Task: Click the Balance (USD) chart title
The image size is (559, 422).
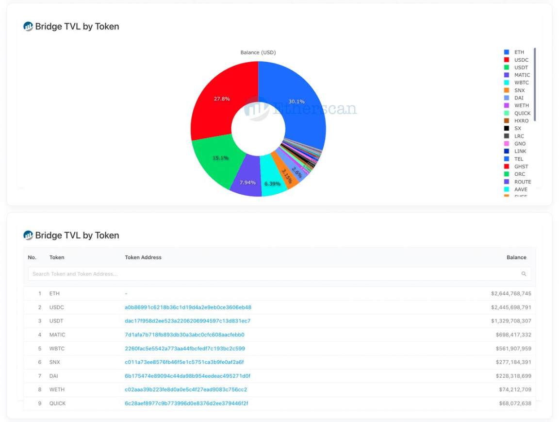Action: pos(258,52)
